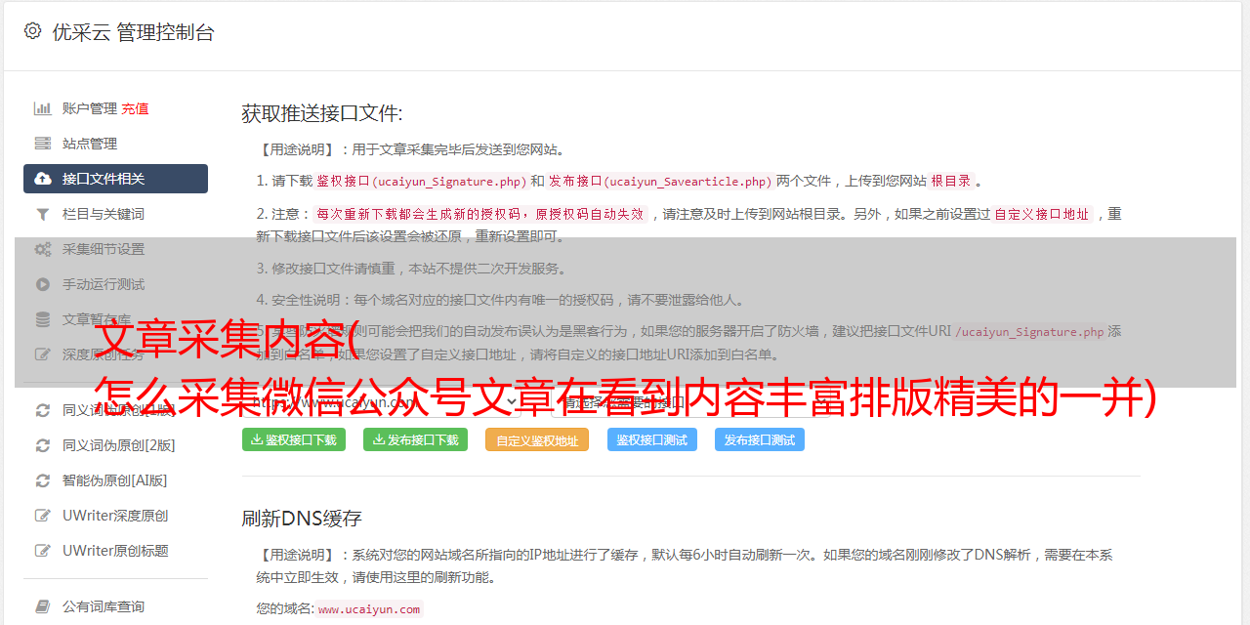This screenshot has width=1250, height=625.
Task: Click the highlighted 根目录 text
Action: 951,181
